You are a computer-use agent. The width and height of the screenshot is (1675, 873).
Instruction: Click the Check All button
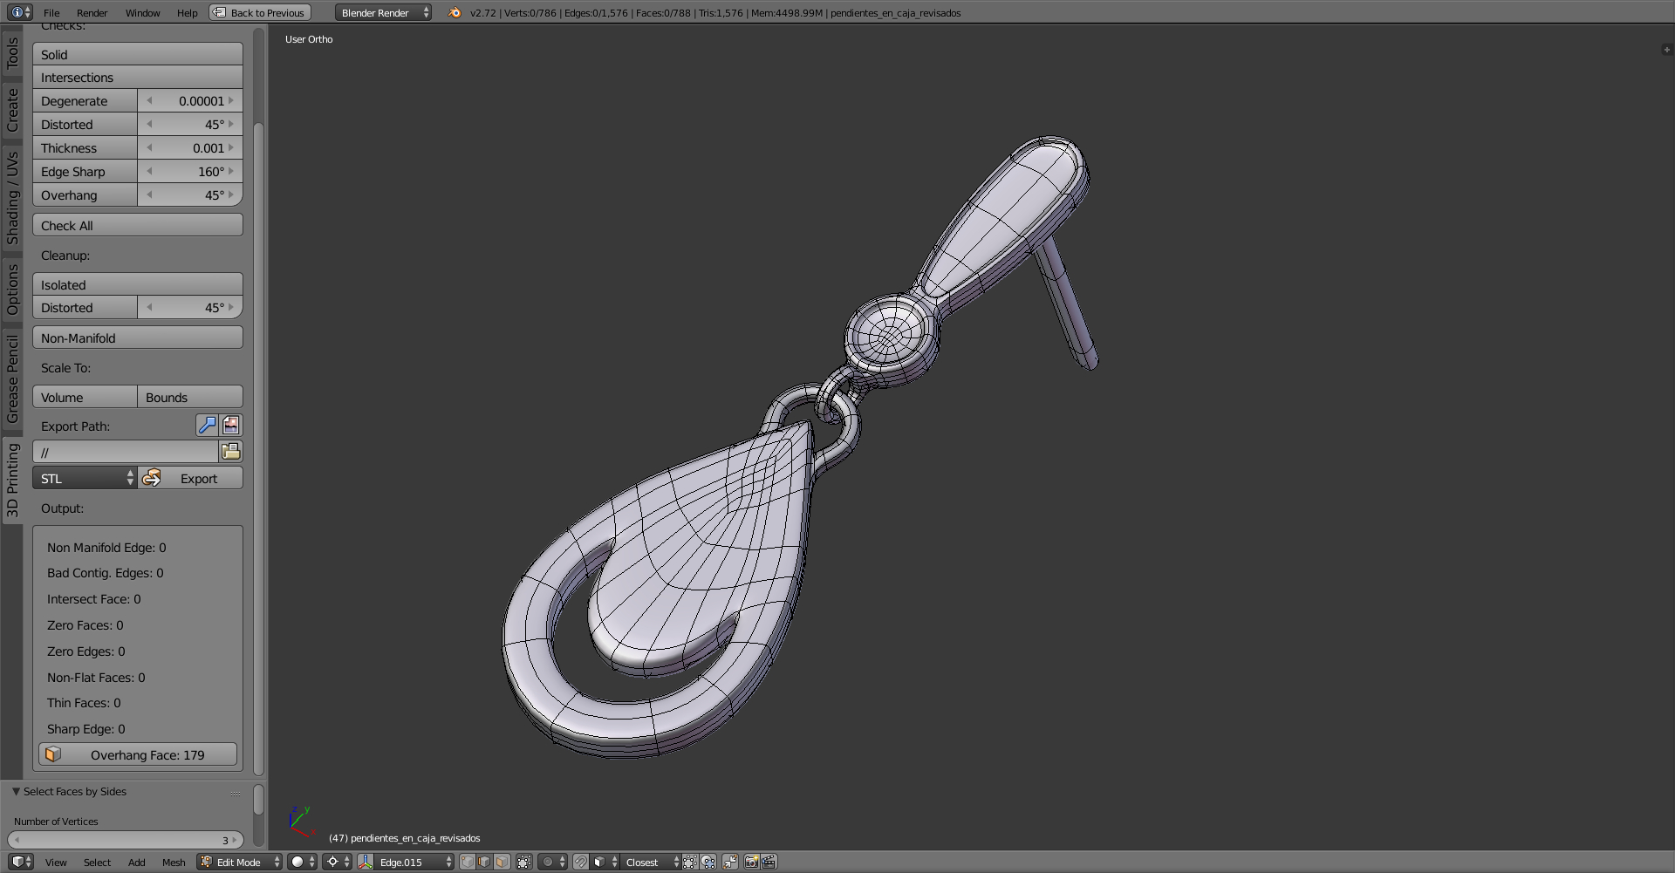click(x=138, y=225)
